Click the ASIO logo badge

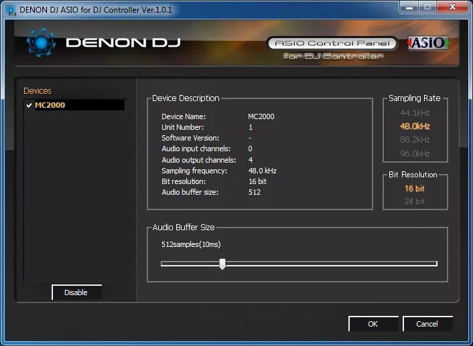(x=428, y=43)
